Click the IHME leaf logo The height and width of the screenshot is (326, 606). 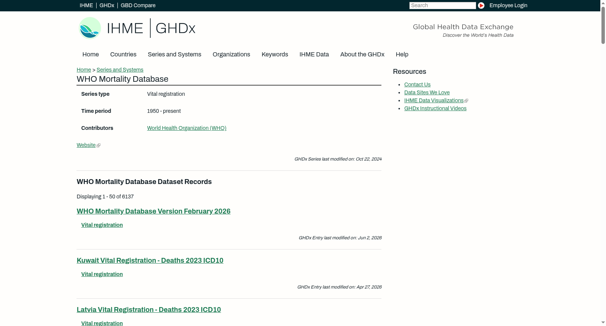(x=90, y=28)
